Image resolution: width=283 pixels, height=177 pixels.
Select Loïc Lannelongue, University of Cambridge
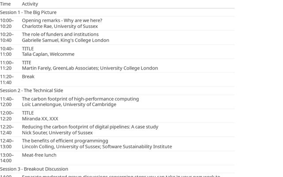69,104
